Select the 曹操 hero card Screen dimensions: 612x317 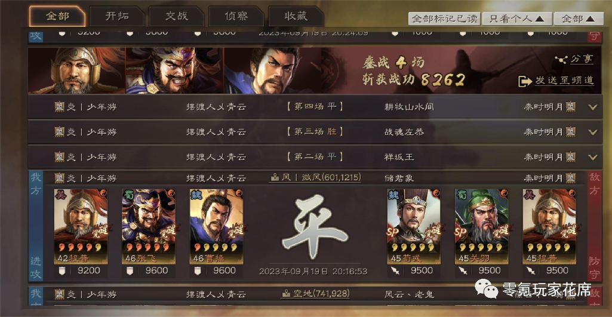[x=216, y=226]
